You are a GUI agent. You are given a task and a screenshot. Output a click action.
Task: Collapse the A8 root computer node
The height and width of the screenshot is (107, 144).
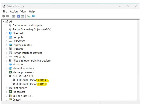pos(4,21)
